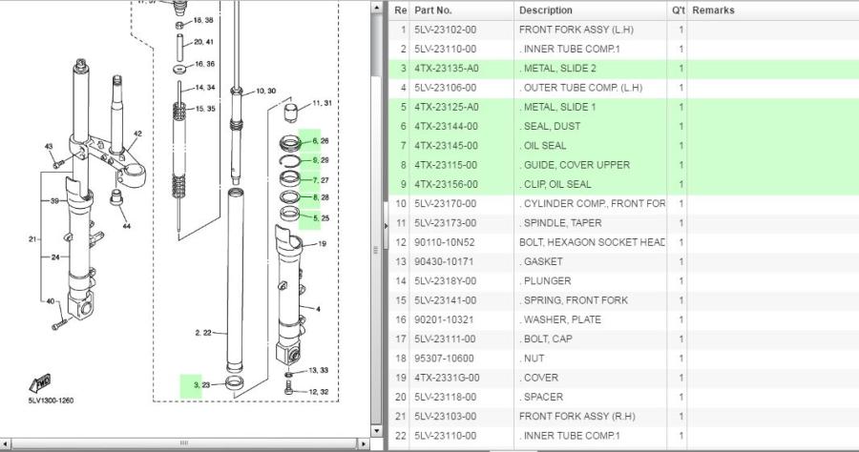Image resolution: width=859 pixels, height=452 pixels.
Task: Select diagram callout 19 for cover
Action: (x=323, y=244)
